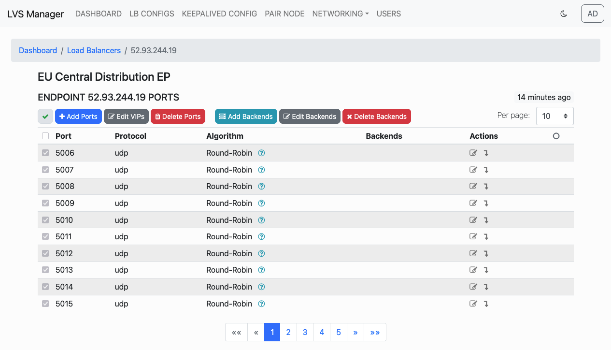Screen dimensions: 611x350
Task: Open Load Balancers breadcrumb link
Action: pos(94,50)
